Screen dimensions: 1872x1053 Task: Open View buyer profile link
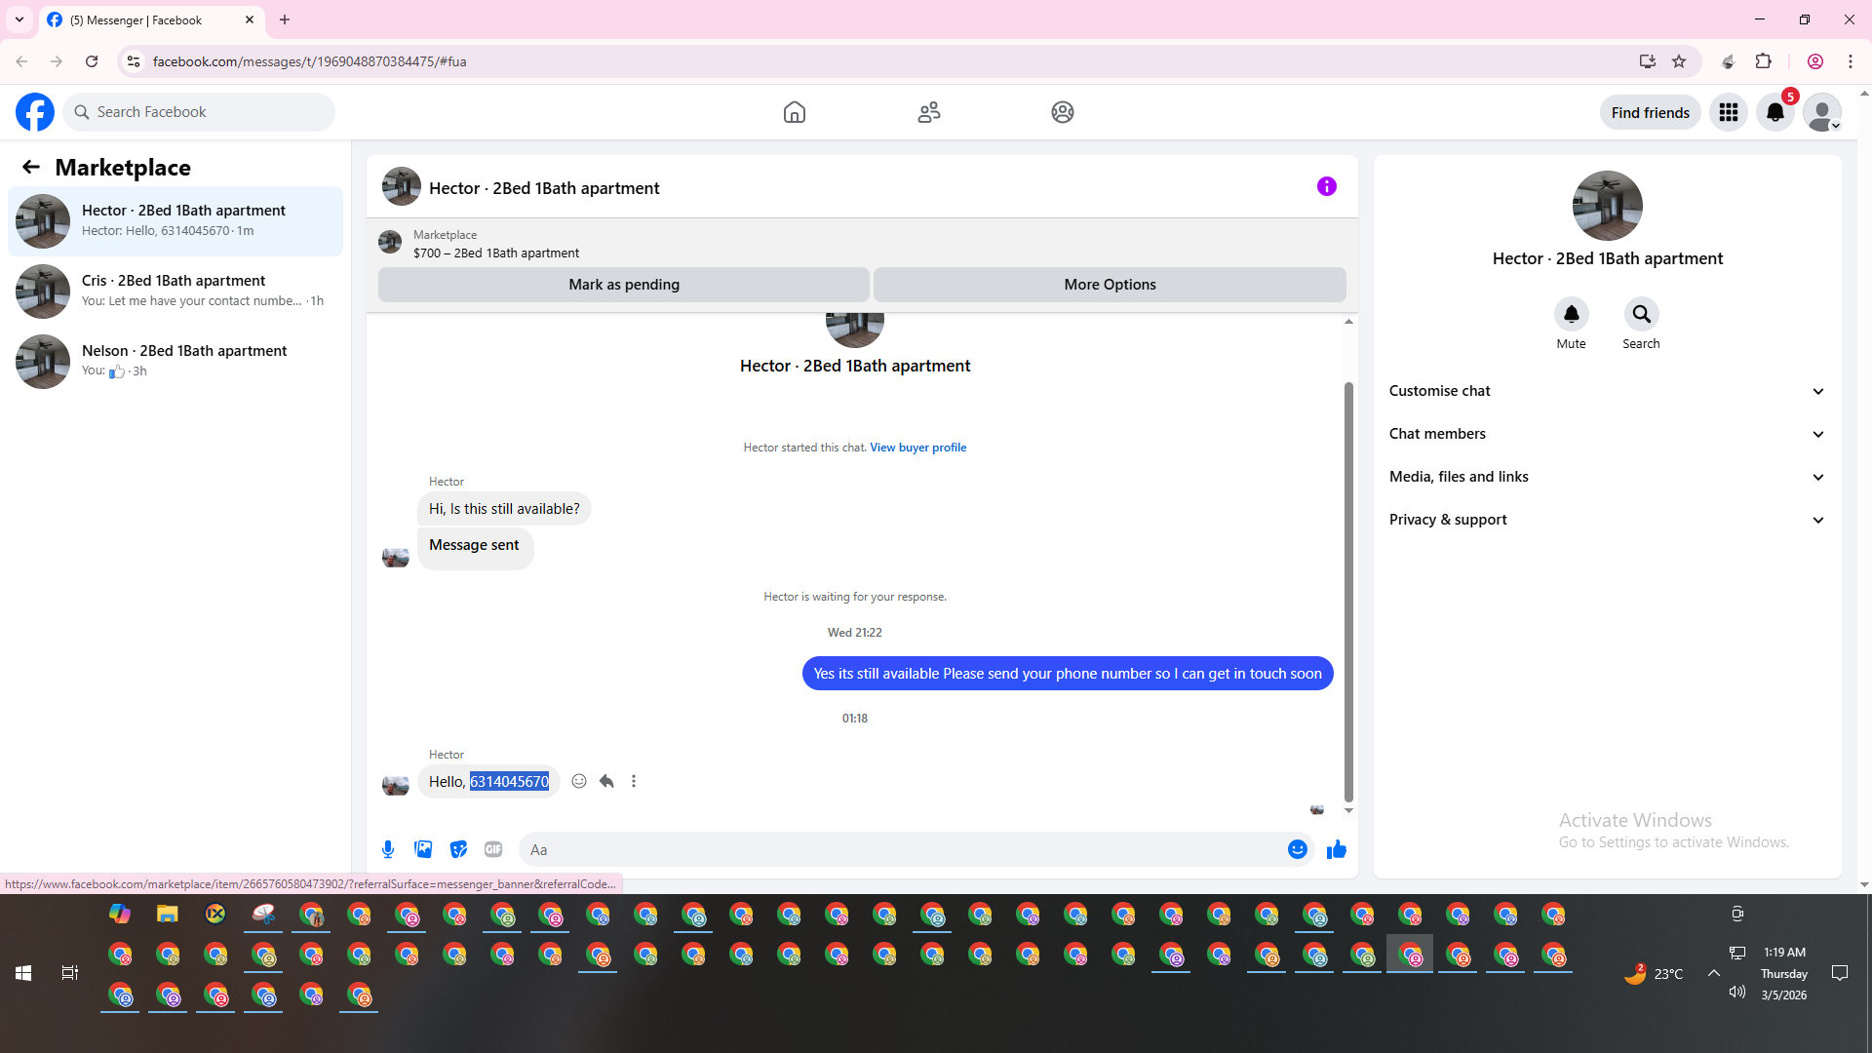click(x=918, y=448)
